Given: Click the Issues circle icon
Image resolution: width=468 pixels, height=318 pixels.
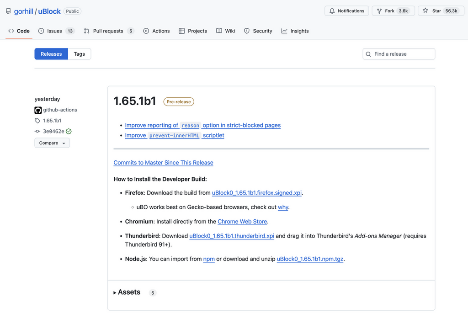Looking at the screenshot, I should click(41, 31).
